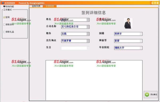Toggle the 签到 checkbox
The image size is (160, 102).
click(4, 17)
